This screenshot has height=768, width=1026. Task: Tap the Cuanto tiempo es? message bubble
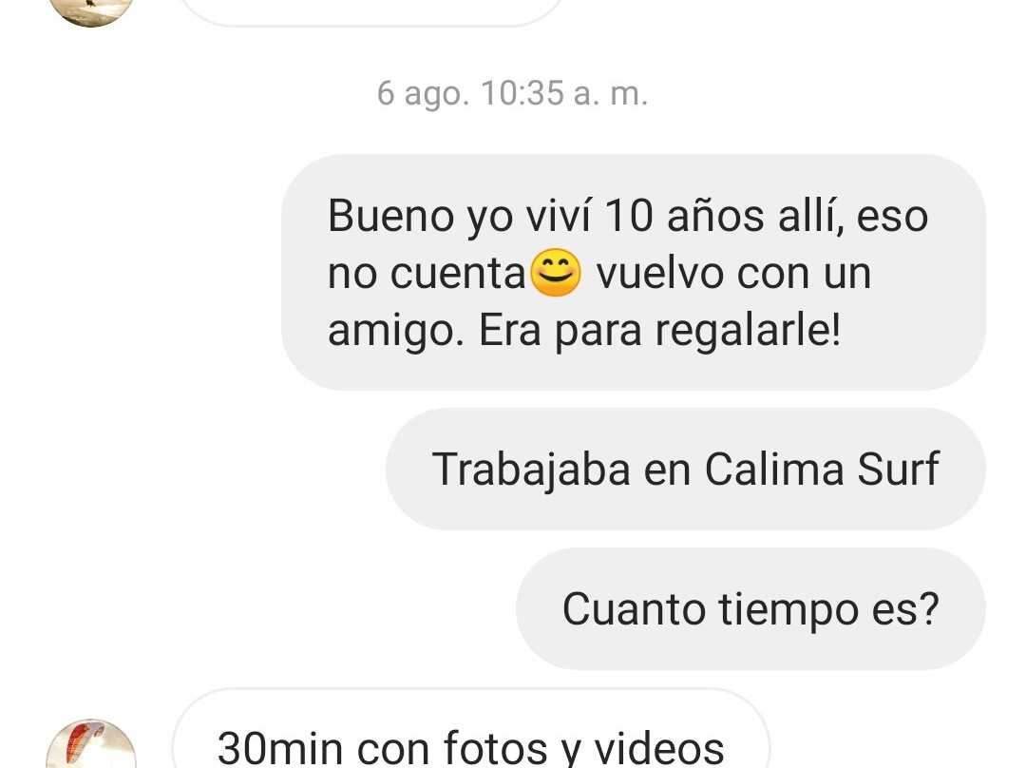click(750, 609)
